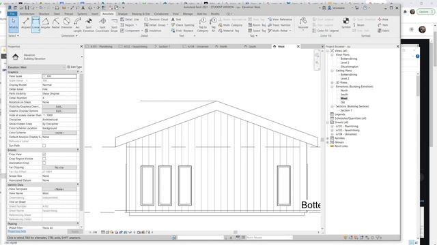Click the View Scale input field
The height and width of the screenshot is (245, 437).
click(x=59, y=76)
